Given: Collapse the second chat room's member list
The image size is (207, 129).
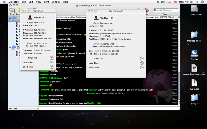Looking at the screenshot, I should click(x=10, y=48).
